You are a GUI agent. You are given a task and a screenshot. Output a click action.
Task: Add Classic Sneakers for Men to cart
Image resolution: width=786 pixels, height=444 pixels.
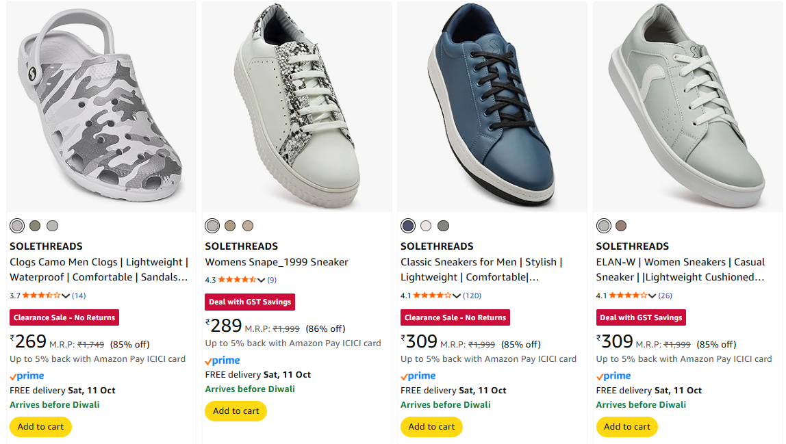431,427
